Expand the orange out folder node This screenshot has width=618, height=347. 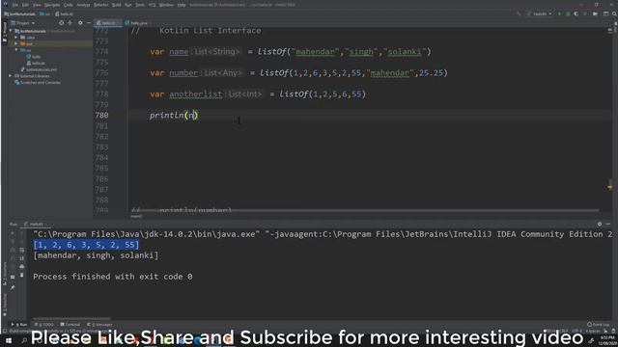coord(16,43)
